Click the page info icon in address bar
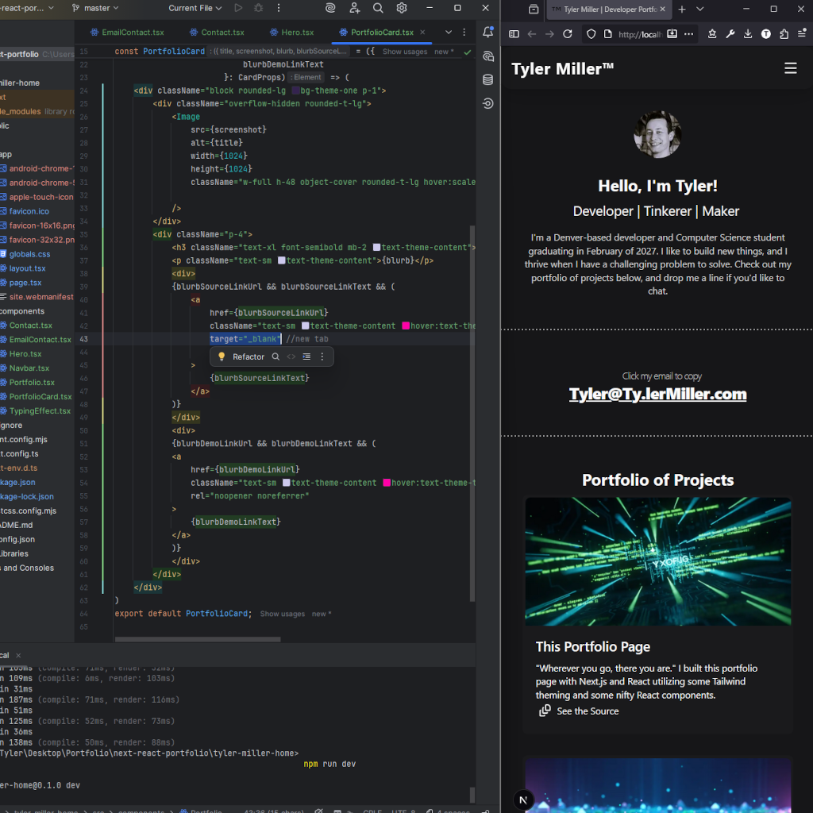813x813 pixels. tap(607, 34)
